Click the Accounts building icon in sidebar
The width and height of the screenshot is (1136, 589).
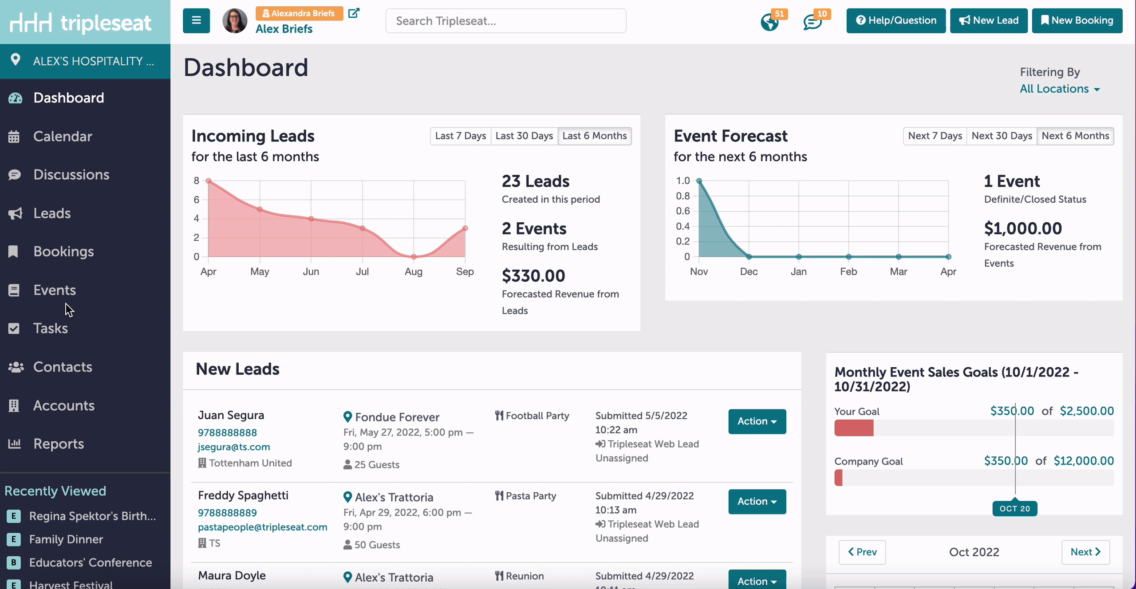(14, 405)
